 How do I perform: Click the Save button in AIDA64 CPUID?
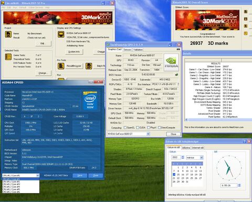tap(80, 176)
